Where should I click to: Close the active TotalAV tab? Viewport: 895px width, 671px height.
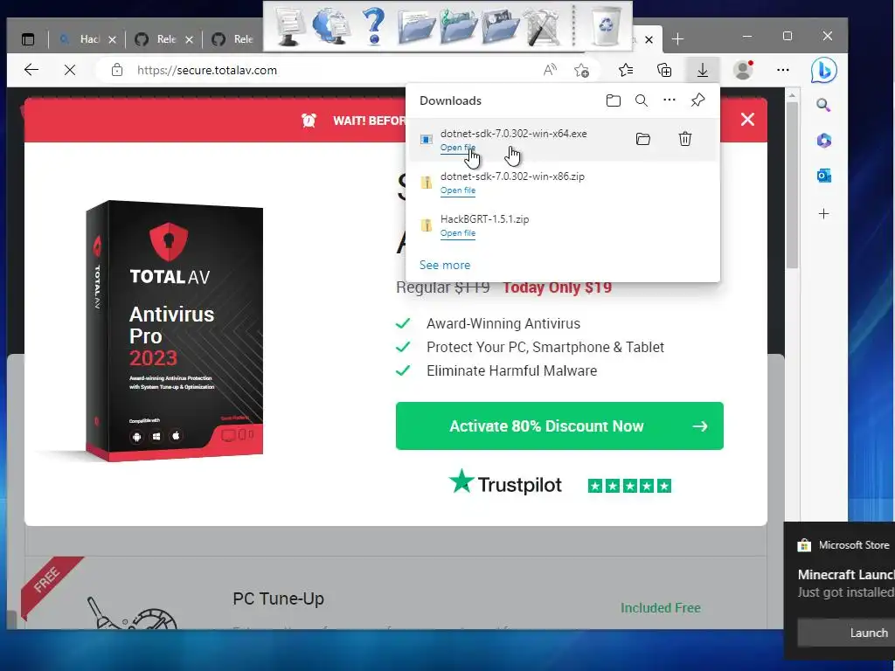pos(649,39)
